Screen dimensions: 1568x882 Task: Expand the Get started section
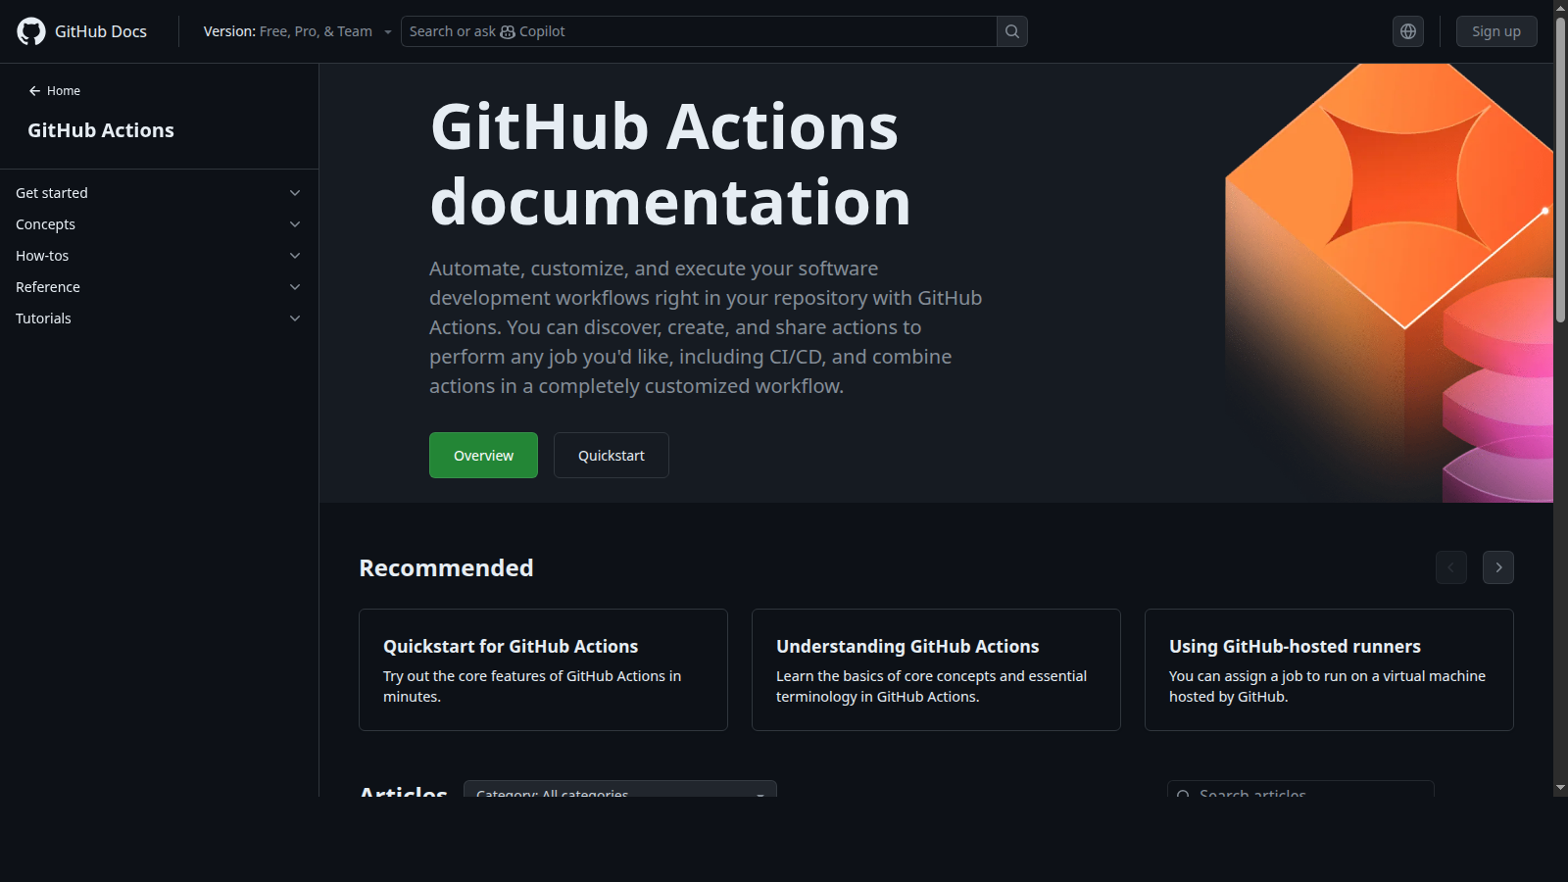159,193
